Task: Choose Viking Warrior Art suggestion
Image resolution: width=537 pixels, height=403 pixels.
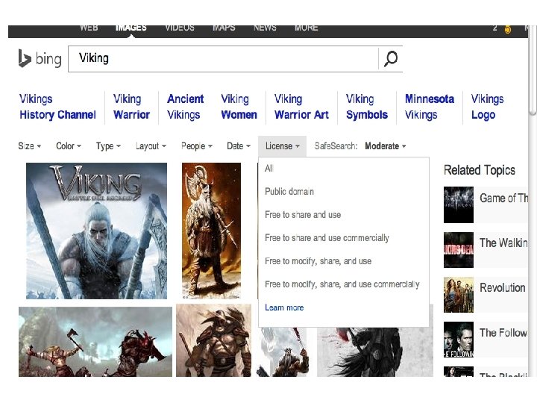Action: (301, 107)
